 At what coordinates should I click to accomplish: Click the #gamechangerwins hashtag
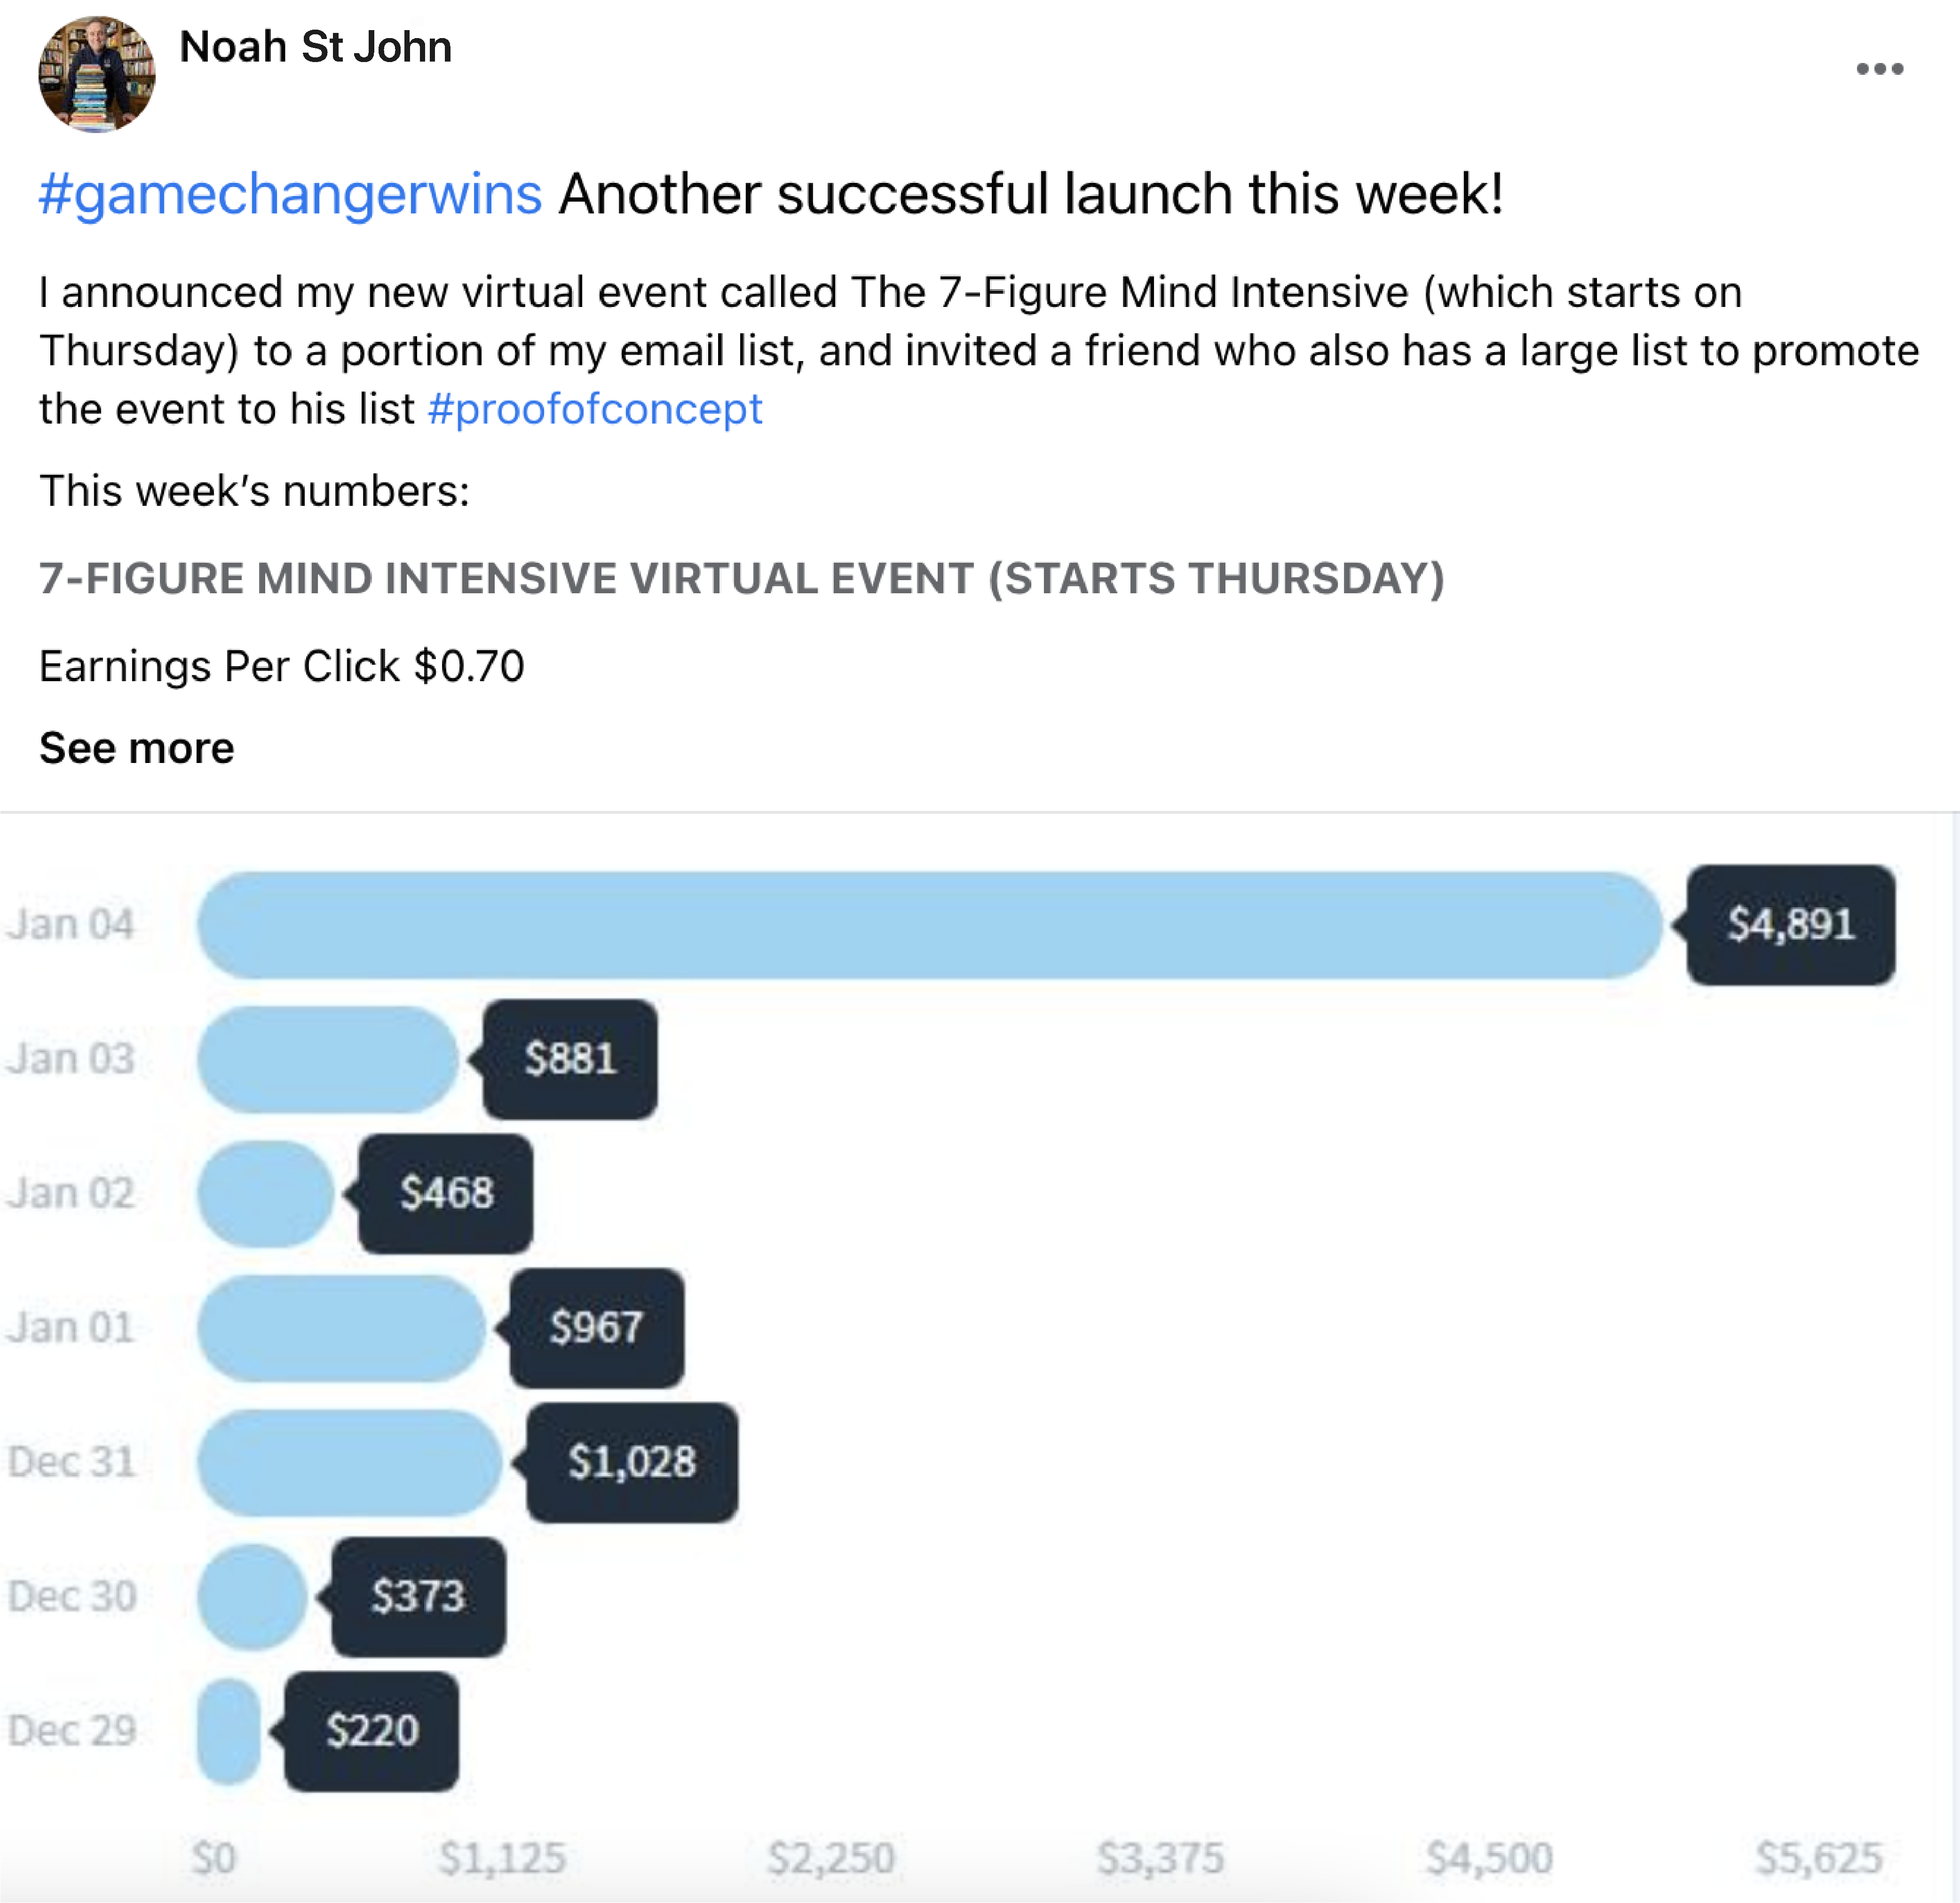click(290, 194)
